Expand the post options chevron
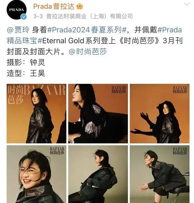The height and width of the screenshot is (203, 194). click(x=187, y=5)
